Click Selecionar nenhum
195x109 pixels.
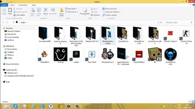pos(111,12)
